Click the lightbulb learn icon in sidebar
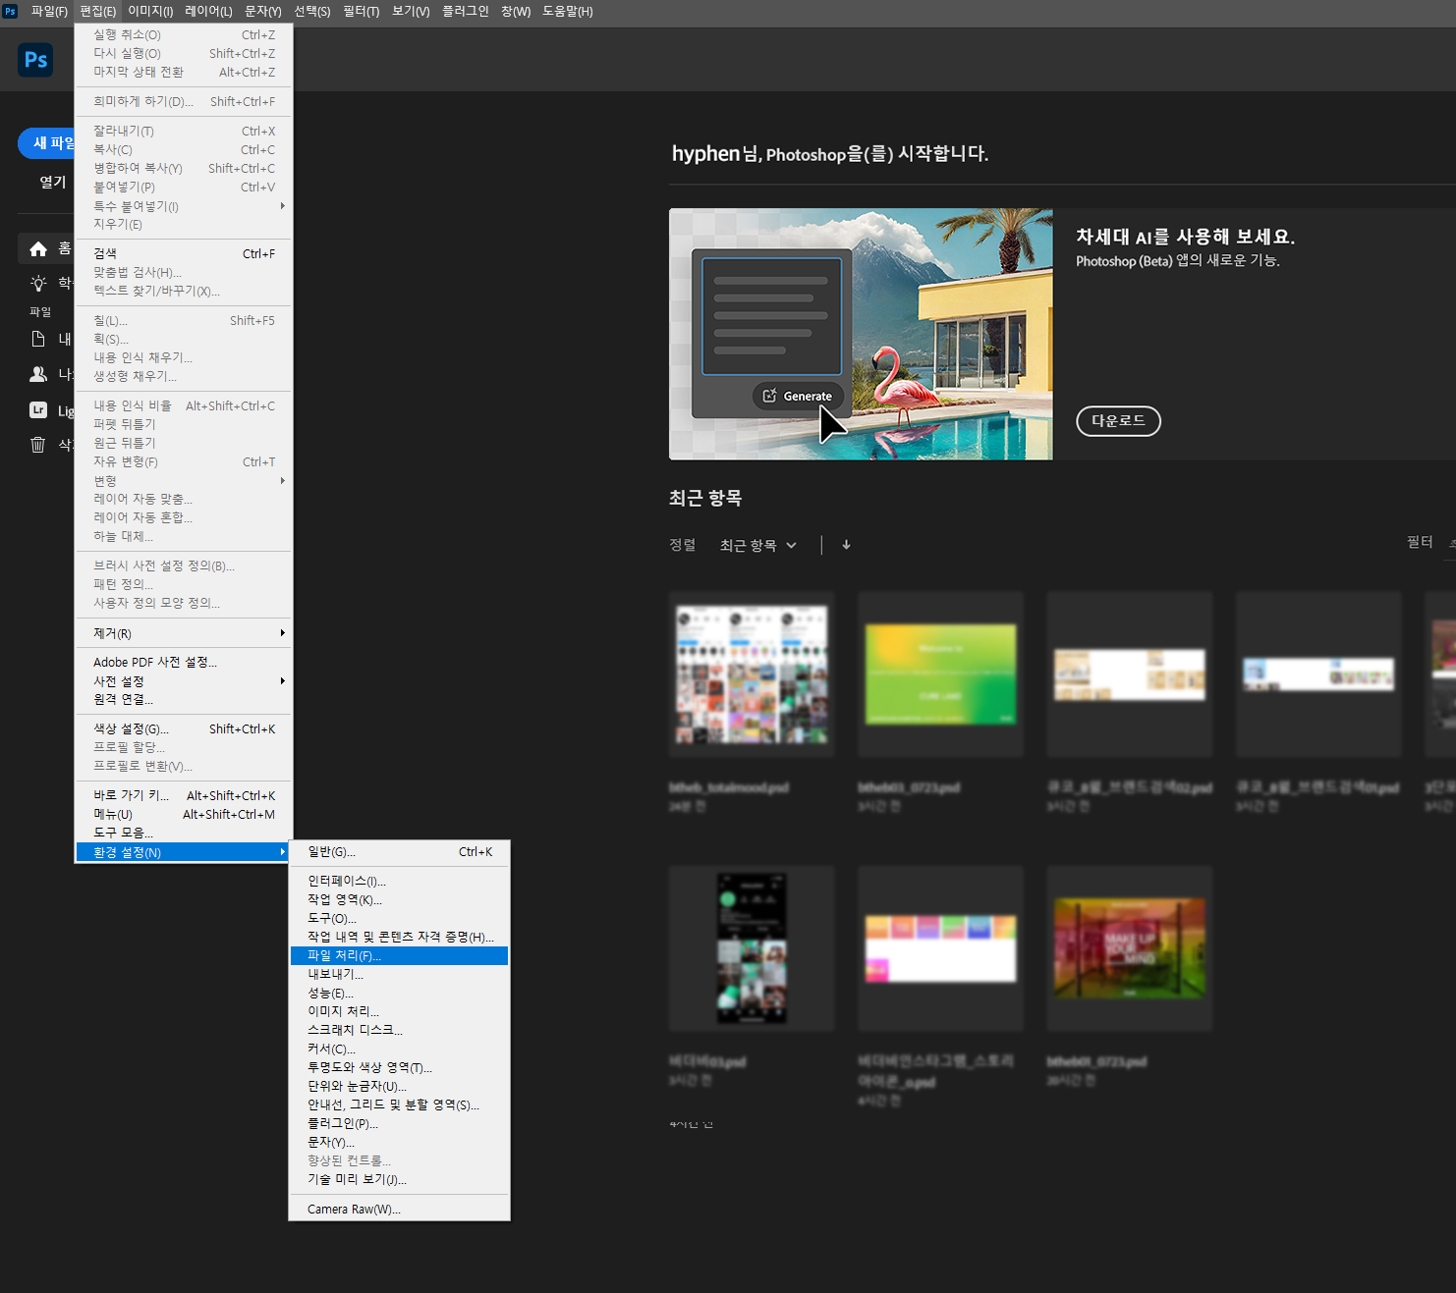The width and height of the screenshot is (1456, 1293). (38, 284)
